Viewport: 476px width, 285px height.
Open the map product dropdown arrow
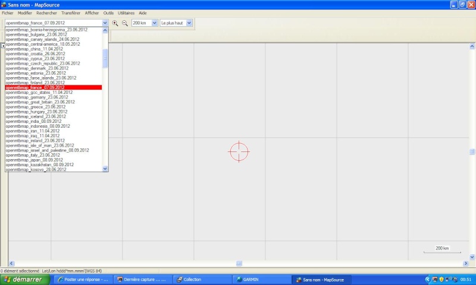click(105, 23)
